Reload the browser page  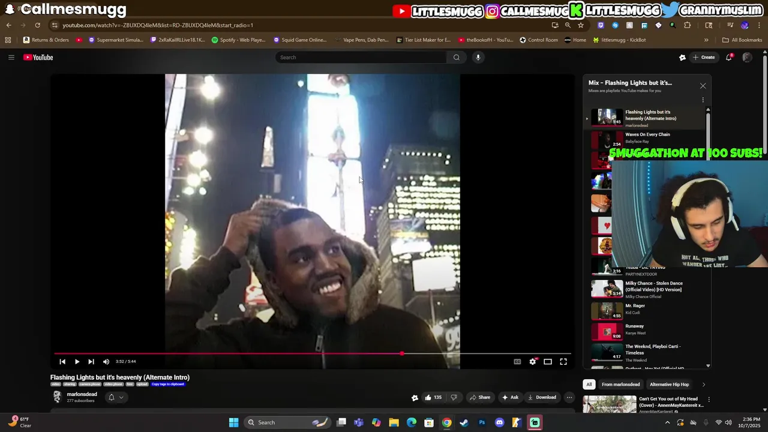coord(37,25)
